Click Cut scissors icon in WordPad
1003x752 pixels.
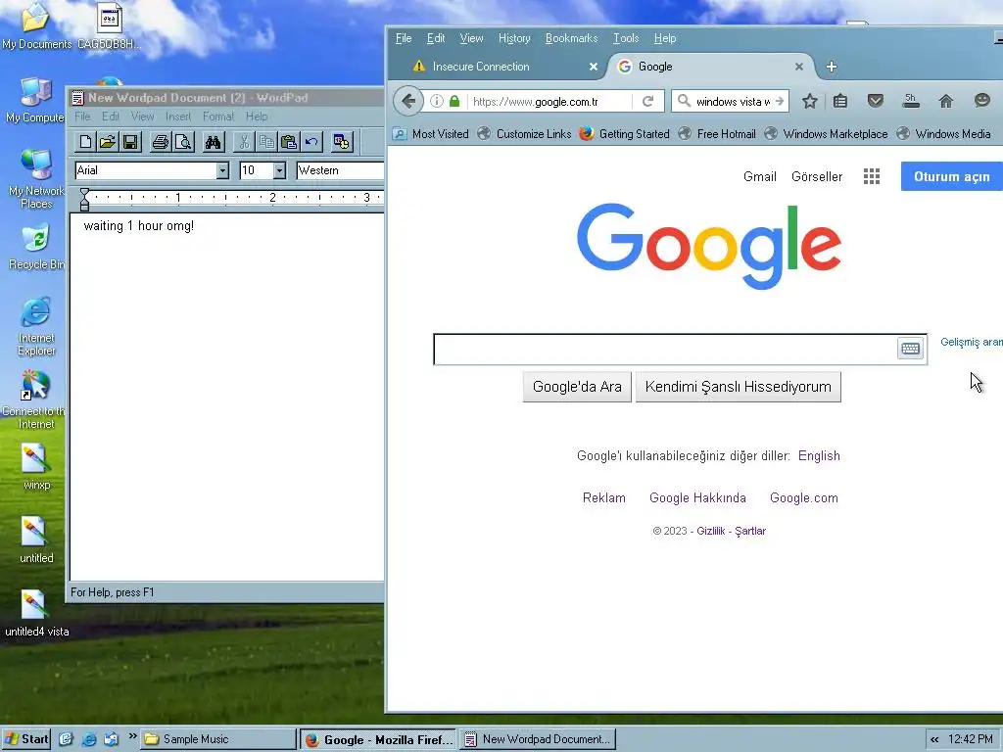tap(244, 142)
